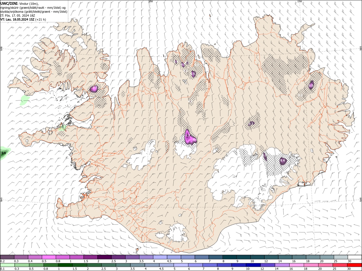This screenshot has width=362, height=271.
Task: Click the 0.1 label on the rain scale
Action: [x=3, y=269]
